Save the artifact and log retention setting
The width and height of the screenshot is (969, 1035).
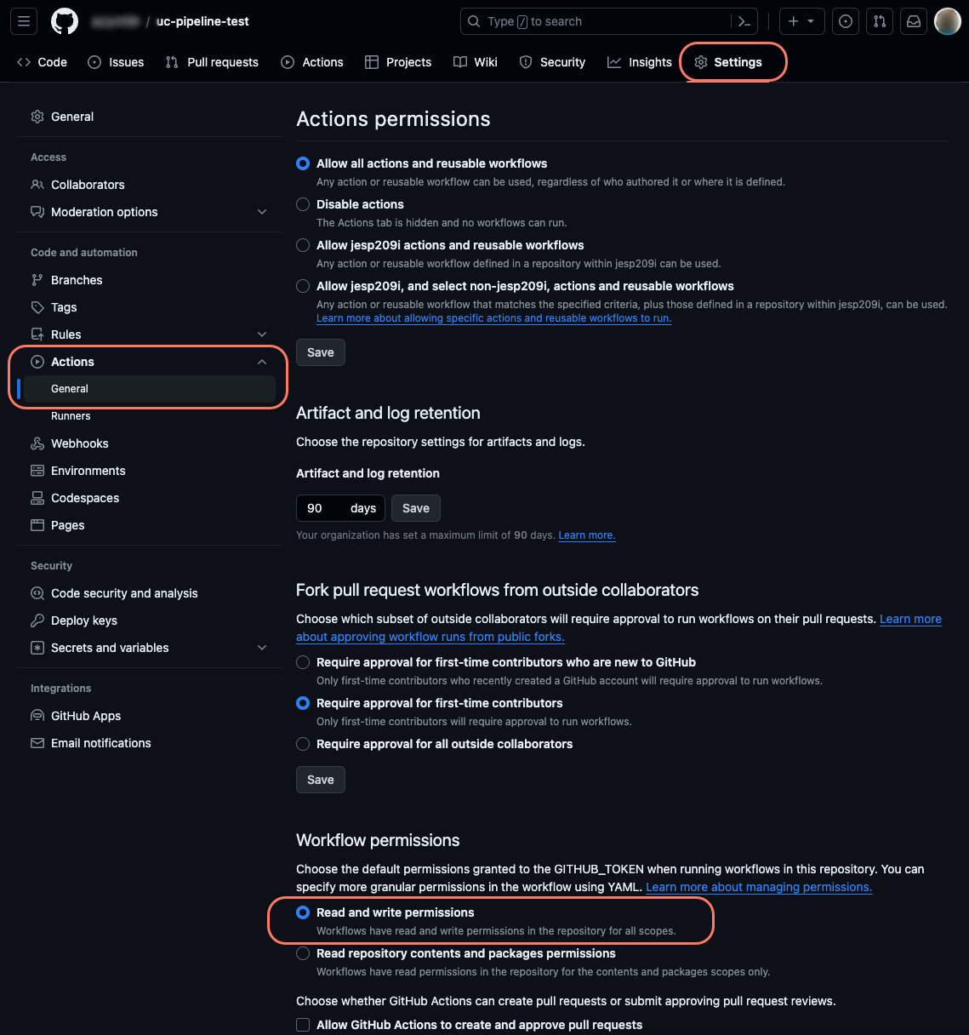point(416,508)
